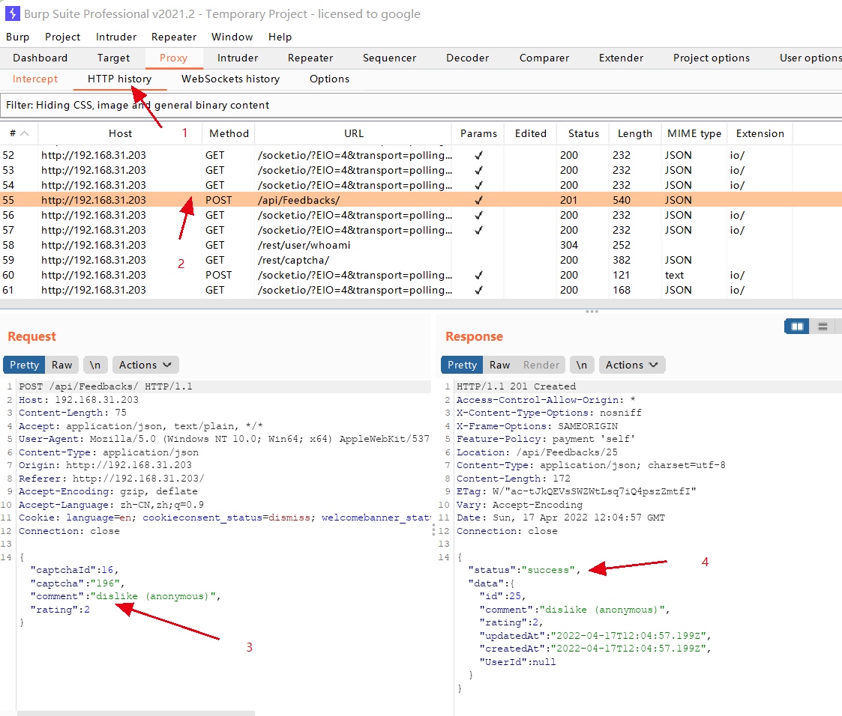Switch the Response editor to Raw view

click(499, 365)
